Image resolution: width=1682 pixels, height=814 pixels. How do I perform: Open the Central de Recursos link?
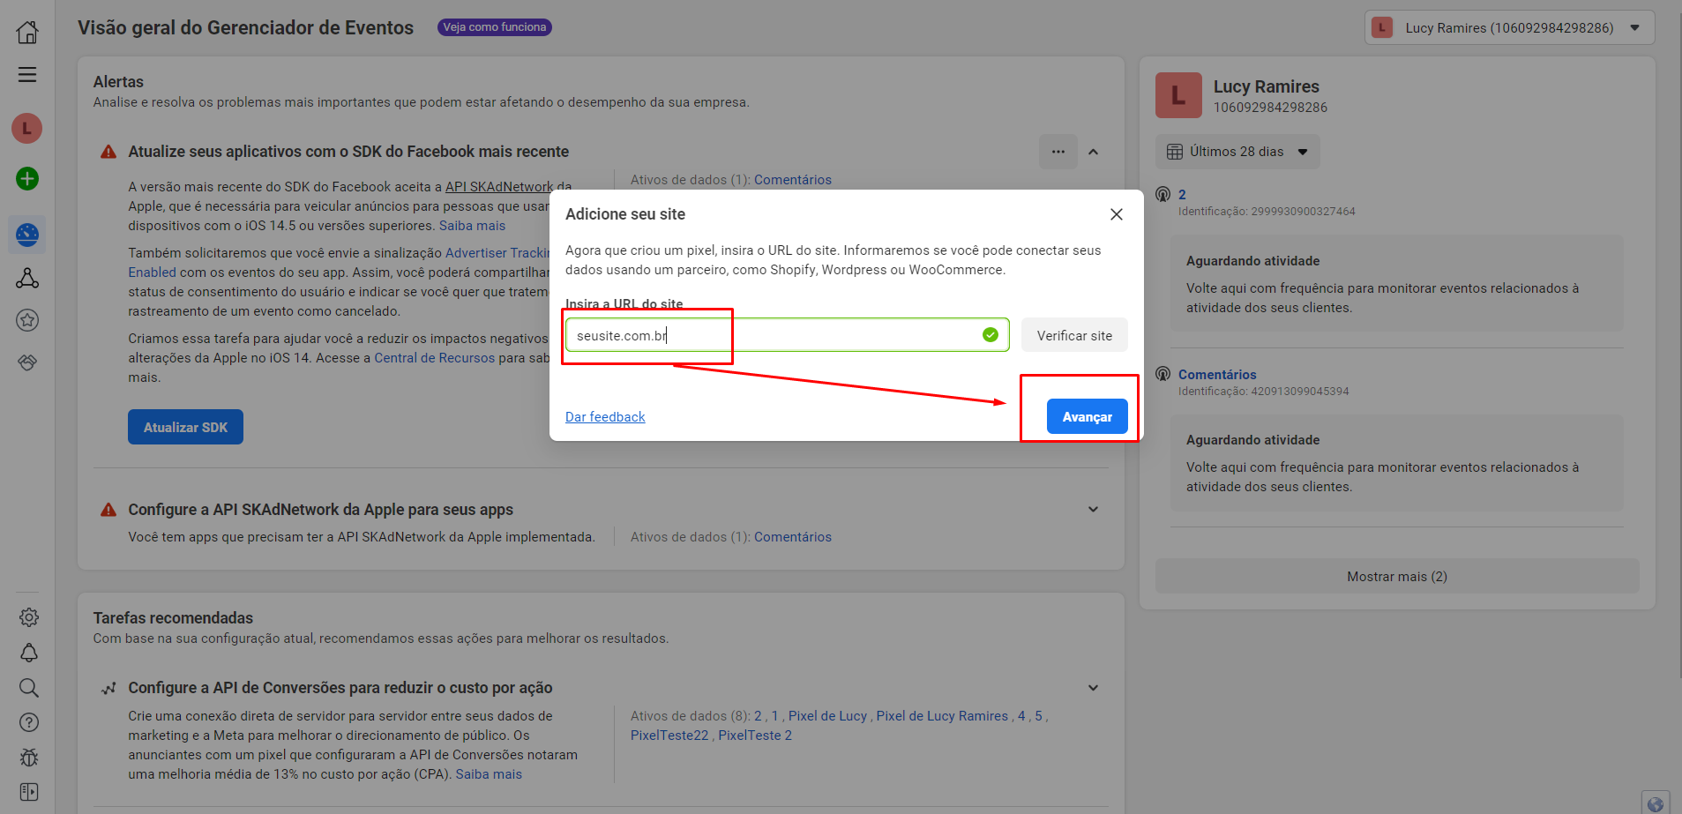tap(435, 358)
